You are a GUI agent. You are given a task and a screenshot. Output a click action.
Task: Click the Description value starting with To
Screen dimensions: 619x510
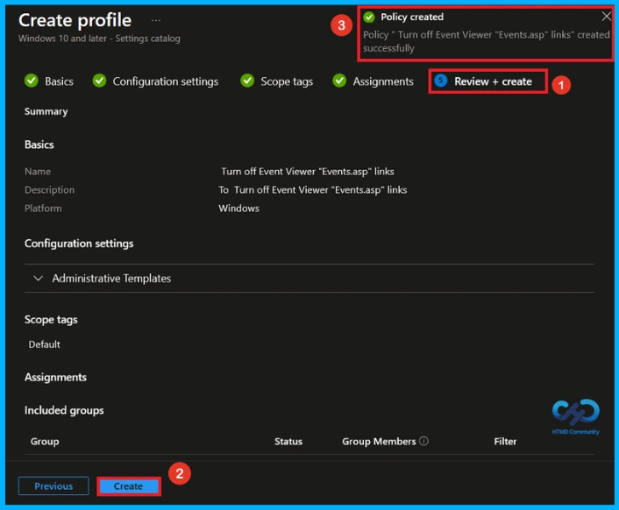click(313, 190)
